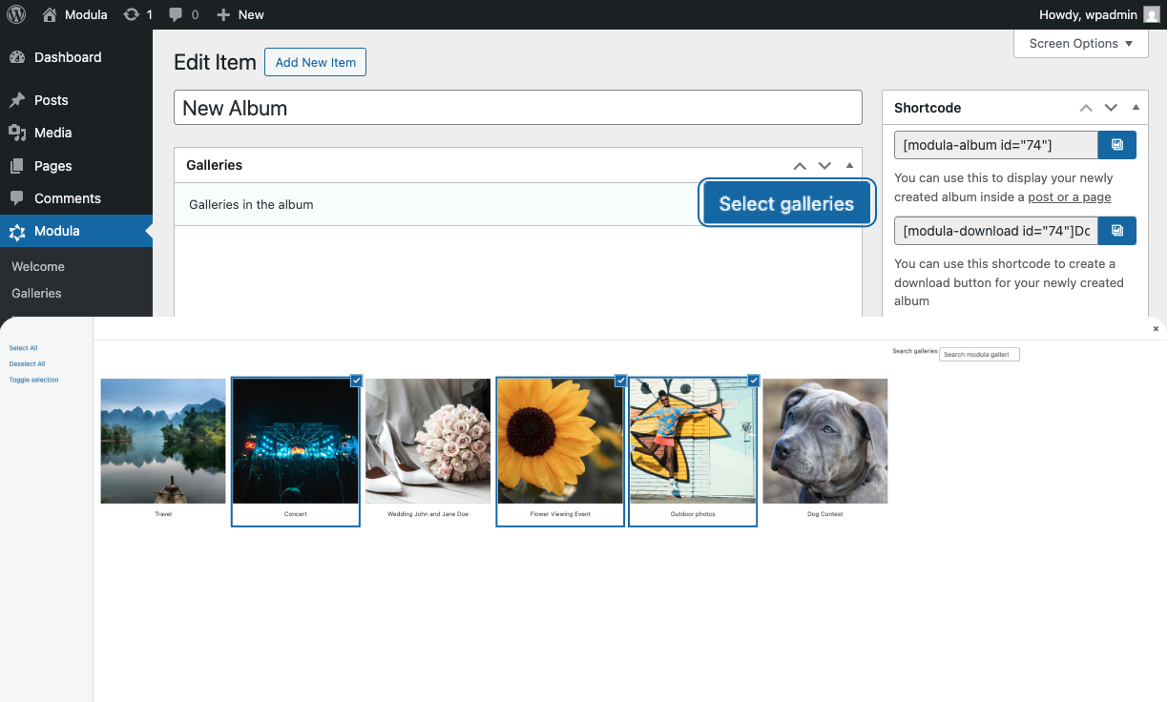Open the comments bubble icon in admin bar
The width and height of the screenshot is (1168, 702).
[176, 14]
